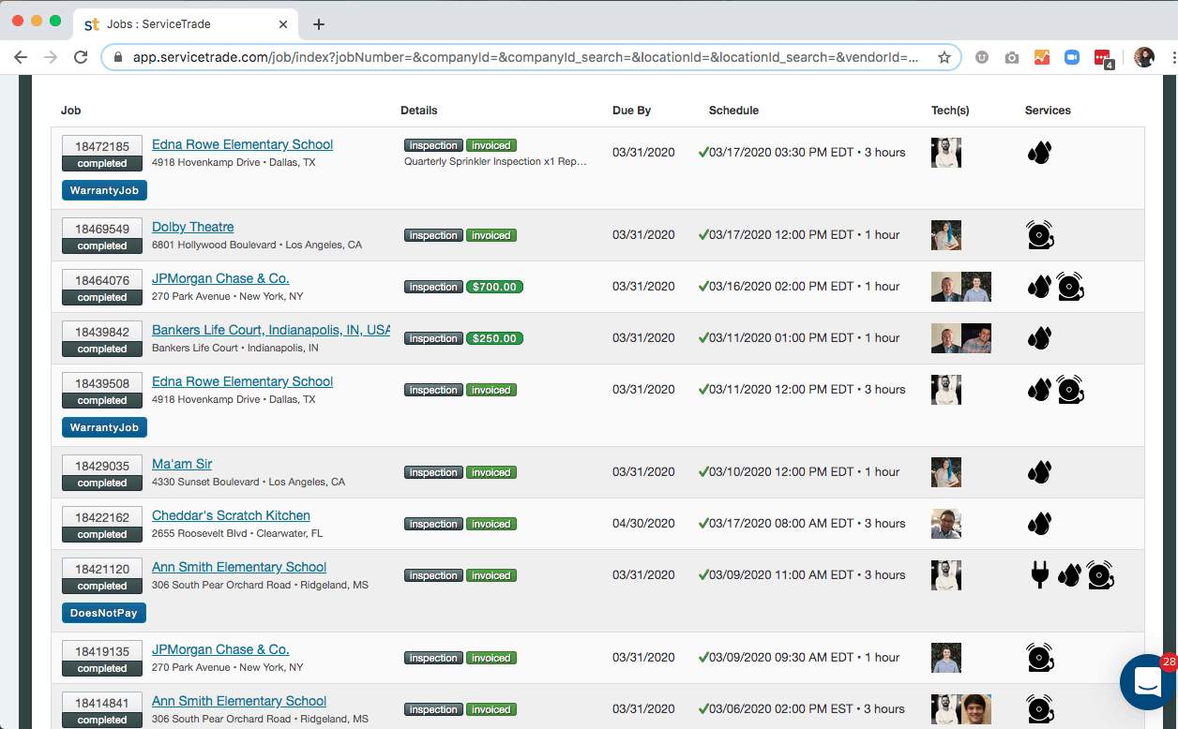Open a new browser tab
1178x729 pixels.
click(319, 24)
